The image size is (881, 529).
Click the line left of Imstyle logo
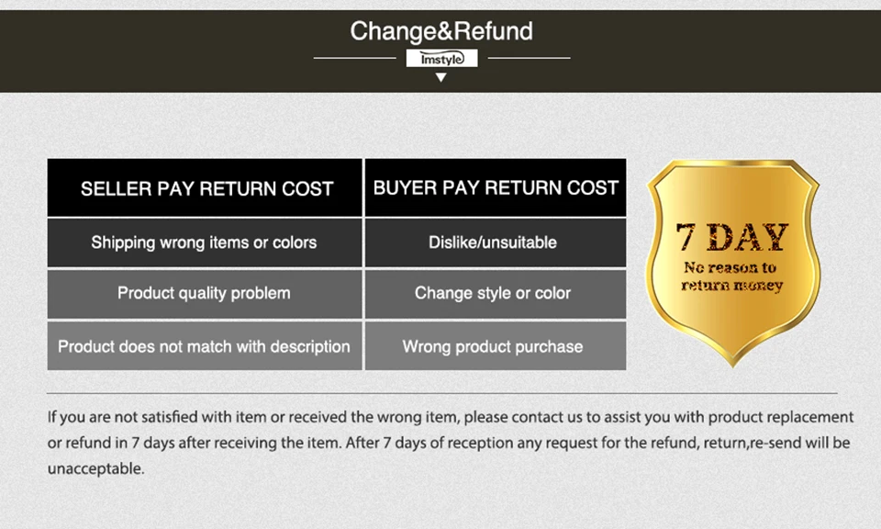(354, 58)
